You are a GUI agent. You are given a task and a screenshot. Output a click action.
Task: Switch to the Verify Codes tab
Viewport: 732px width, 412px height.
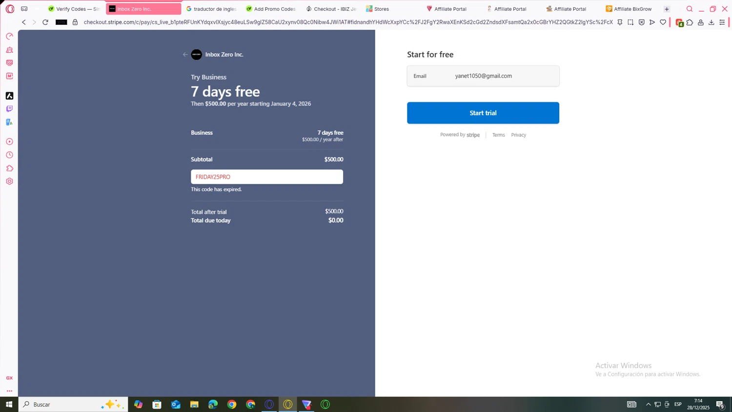(x=74, y=9)
